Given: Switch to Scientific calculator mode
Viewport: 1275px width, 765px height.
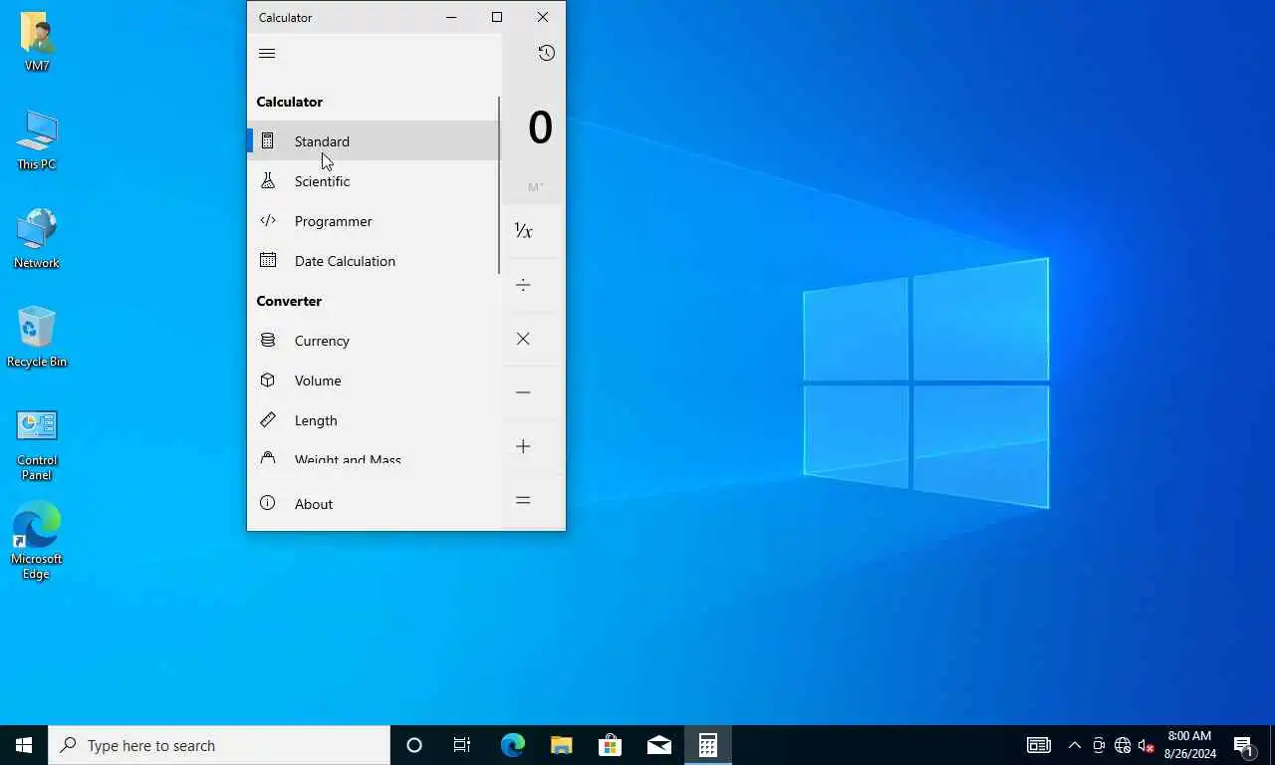Looking at the screenshot, I should [373, 181].
